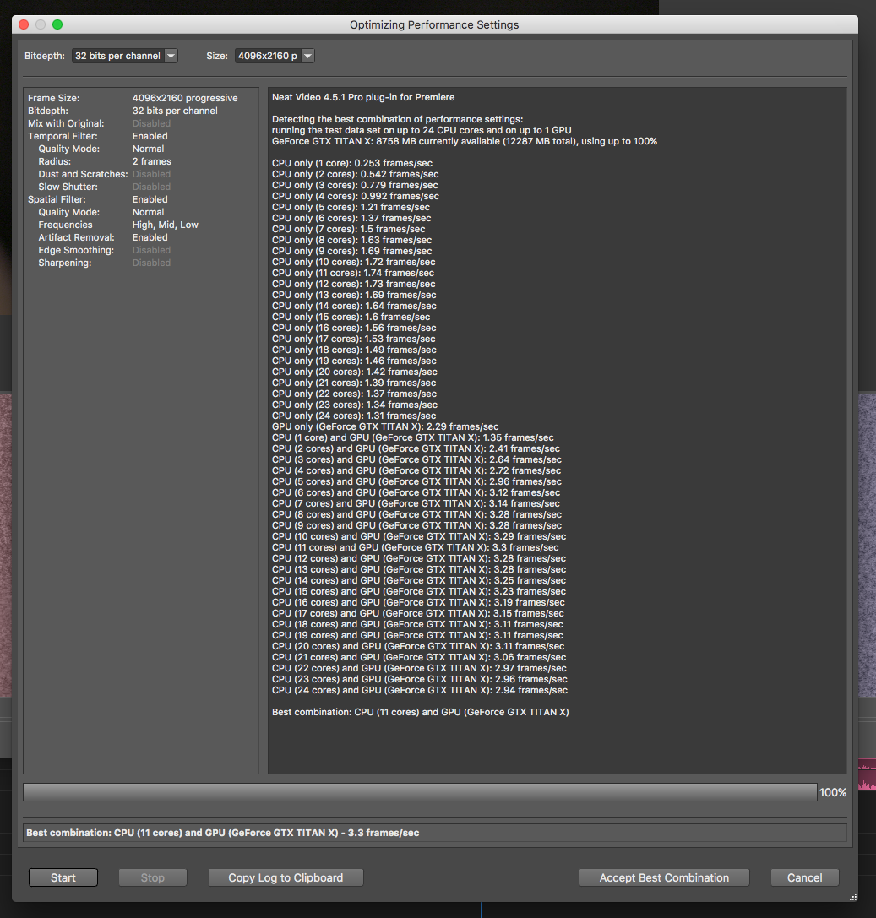Click the Dust and Scratches label

83,174
